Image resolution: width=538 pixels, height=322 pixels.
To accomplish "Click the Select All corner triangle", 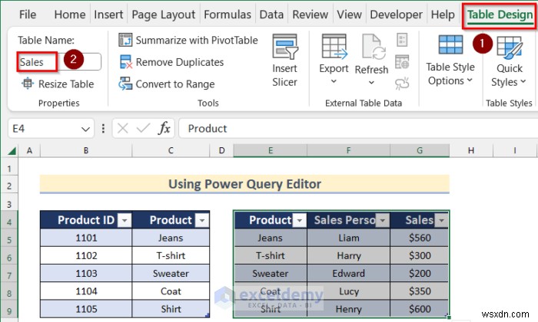I will coord(12,150).
